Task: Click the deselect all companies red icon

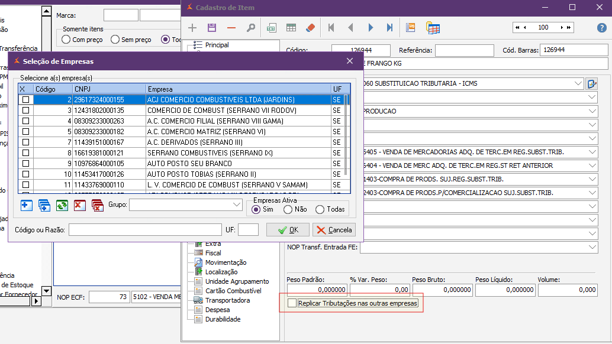Action: click(97, 205)
